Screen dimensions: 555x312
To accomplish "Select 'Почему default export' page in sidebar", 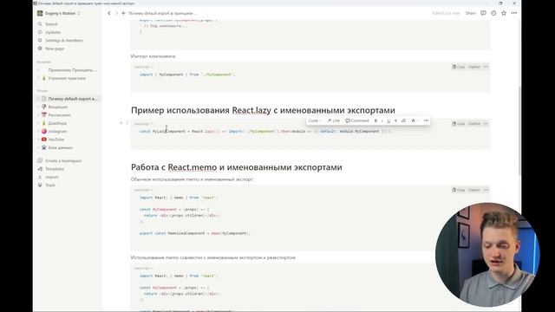I will (x=69, y=99).
